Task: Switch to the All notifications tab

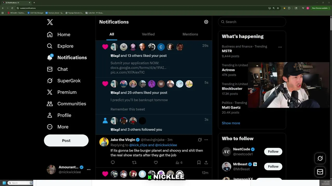Action: coord(112,34)
